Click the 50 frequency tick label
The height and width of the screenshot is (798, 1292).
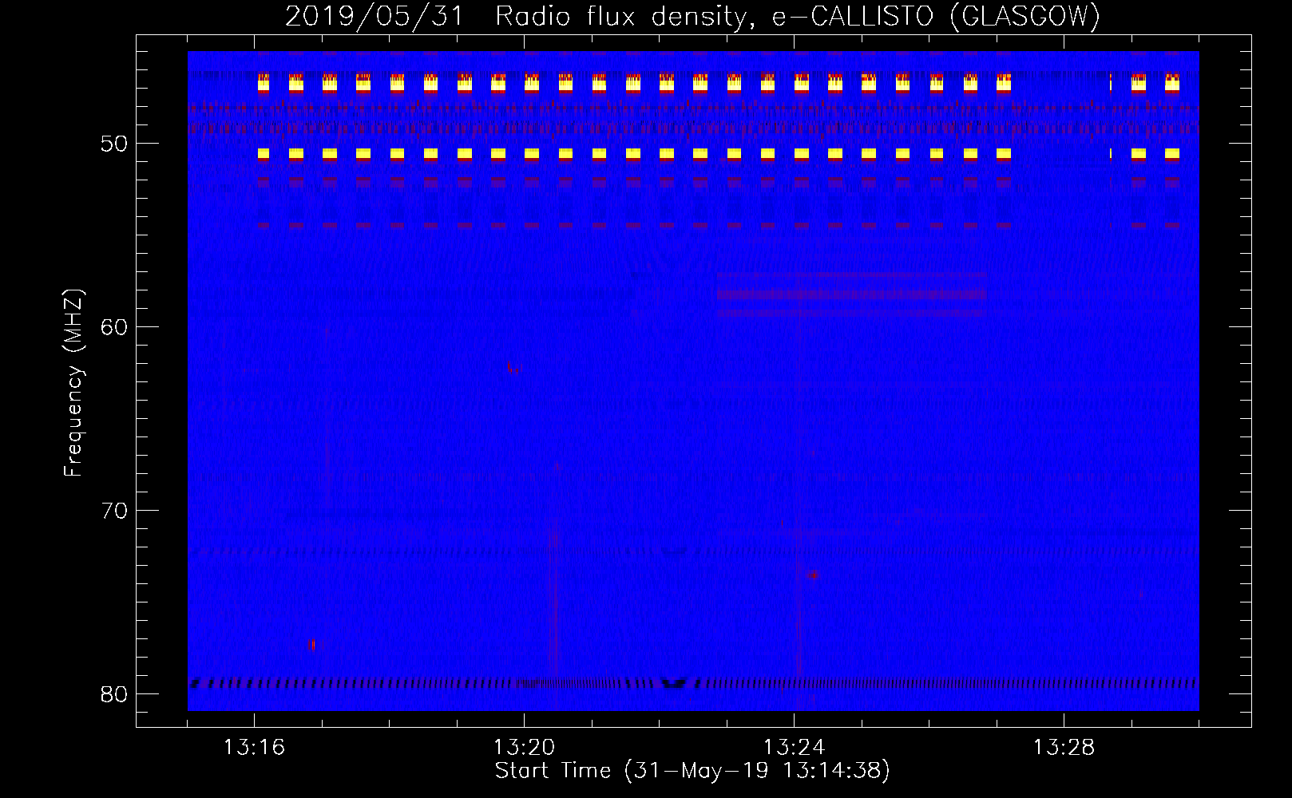pyautogui.click(x=114, y=144)
